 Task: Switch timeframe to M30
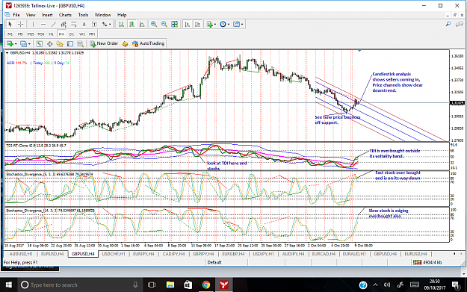pos(41,34)
